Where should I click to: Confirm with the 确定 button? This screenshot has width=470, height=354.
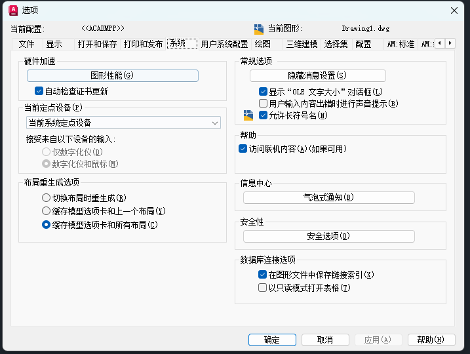[x=272, y=340]
